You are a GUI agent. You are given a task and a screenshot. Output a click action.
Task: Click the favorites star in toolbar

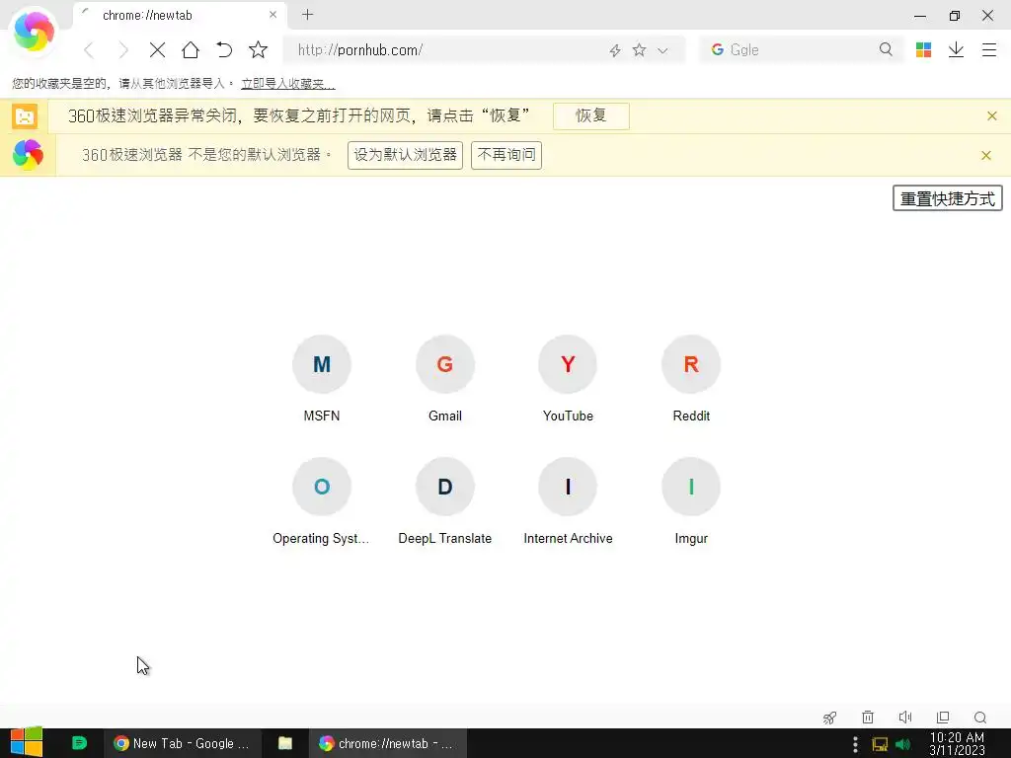[258, 49]
